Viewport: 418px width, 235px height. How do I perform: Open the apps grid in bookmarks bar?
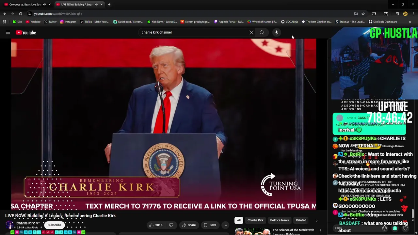click(4, 22)
